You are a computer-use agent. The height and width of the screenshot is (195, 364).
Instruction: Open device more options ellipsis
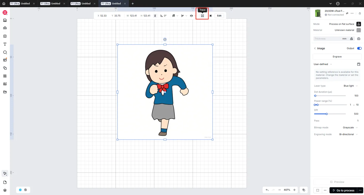352,13
